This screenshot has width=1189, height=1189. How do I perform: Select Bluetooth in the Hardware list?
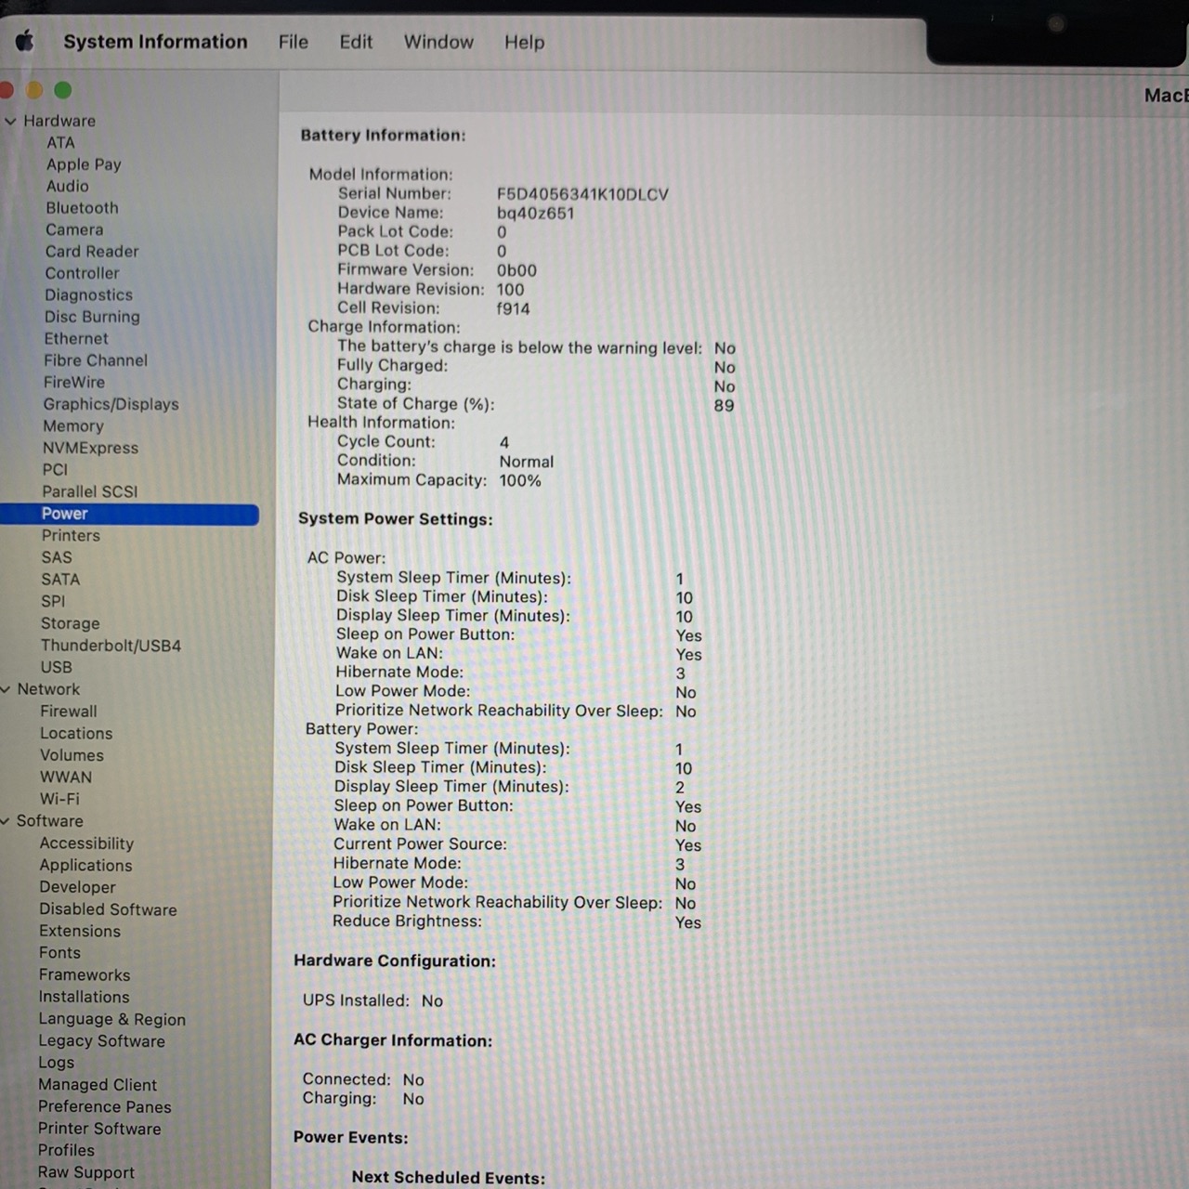click(82, 208)
